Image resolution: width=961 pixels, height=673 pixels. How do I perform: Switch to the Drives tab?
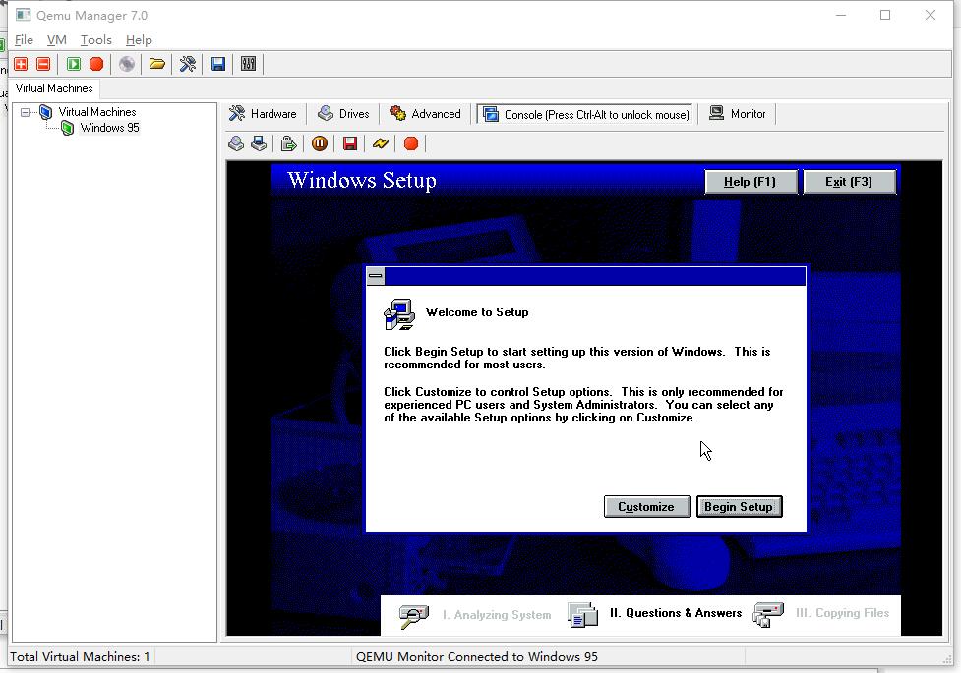point(344,114)
